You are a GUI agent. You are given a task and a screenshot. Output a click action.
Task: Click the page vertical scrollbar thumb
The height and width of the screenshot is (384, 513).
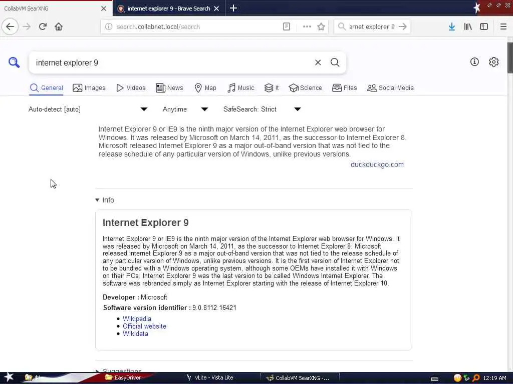point(510,57)
